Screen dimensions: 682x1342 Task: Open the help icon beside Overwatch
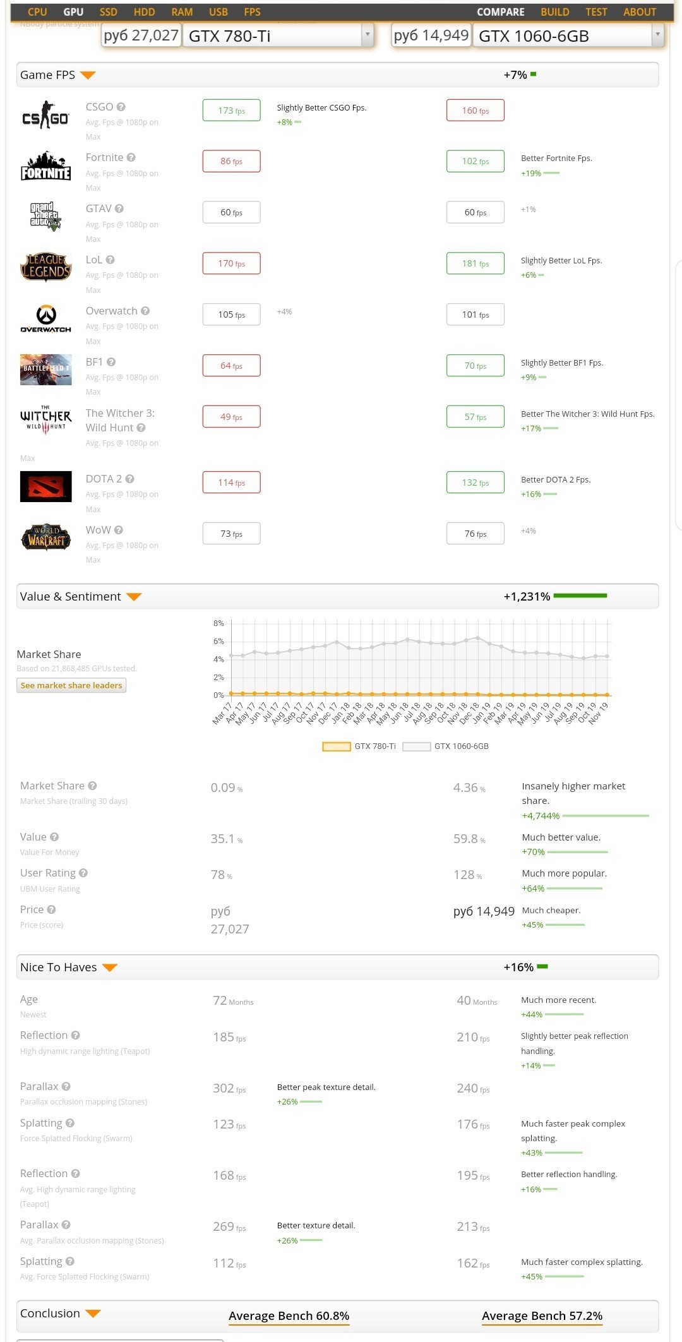tap(145, 311)
